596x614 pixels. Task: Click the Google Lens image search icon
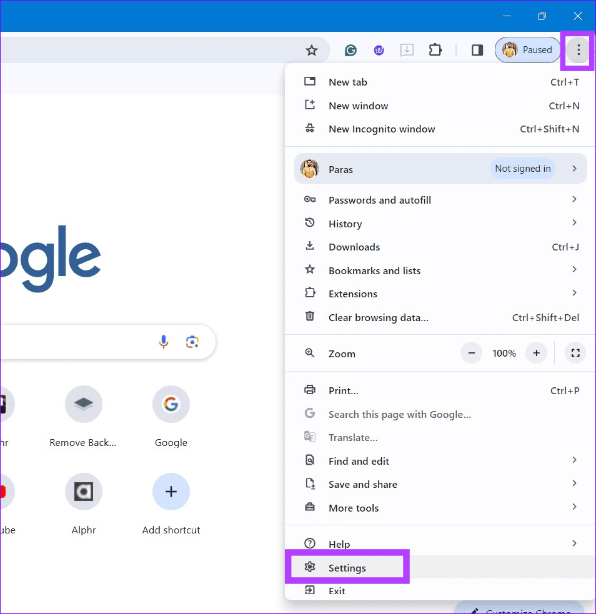(x=192, y=342)
